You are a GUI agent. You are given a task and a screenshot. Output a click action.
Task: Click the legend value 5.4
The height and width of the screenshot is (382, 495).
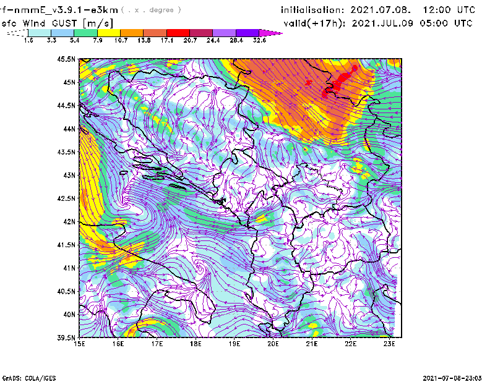[x=74, y=40]
